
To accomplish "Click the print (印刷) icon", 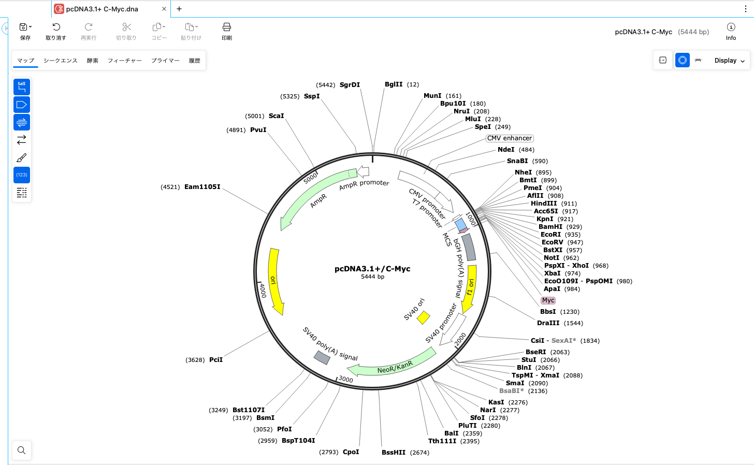I will 226,27.
